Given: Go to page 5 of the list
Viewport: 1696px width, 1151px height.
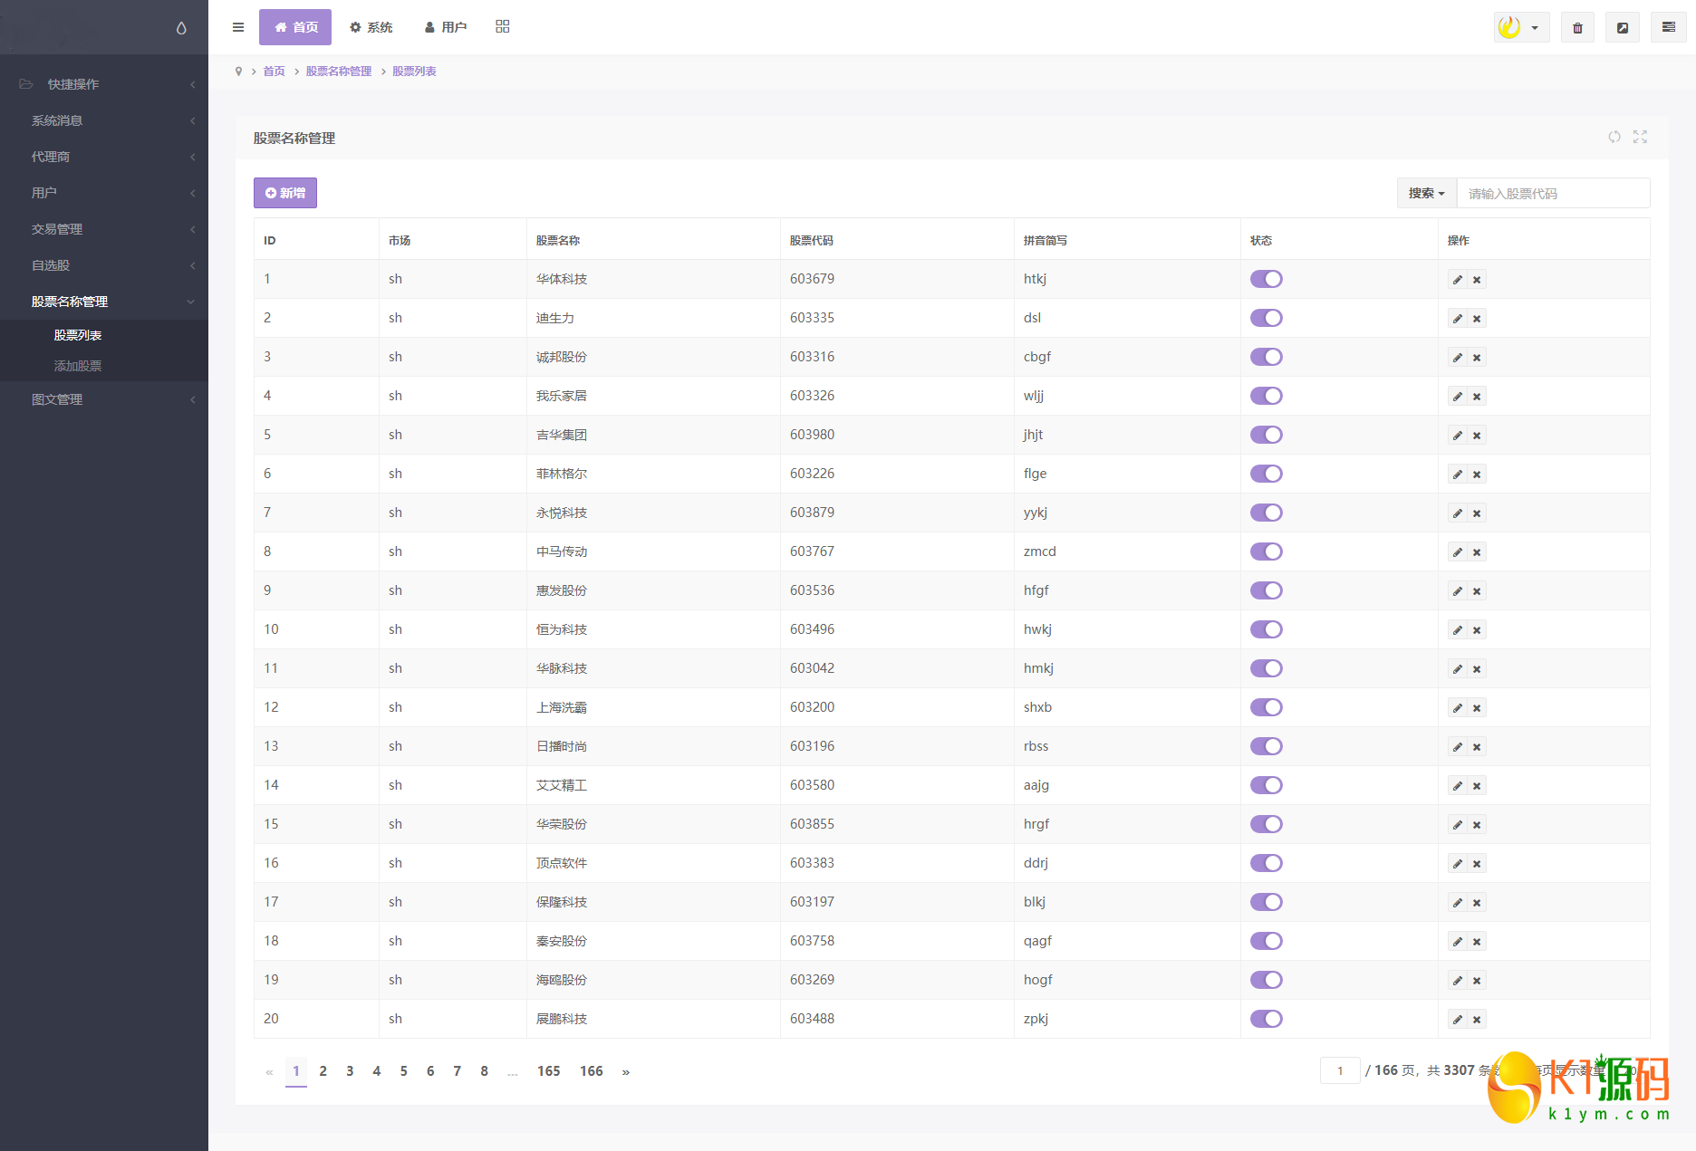Looking at the screenshot, I should coord(403,1071).
